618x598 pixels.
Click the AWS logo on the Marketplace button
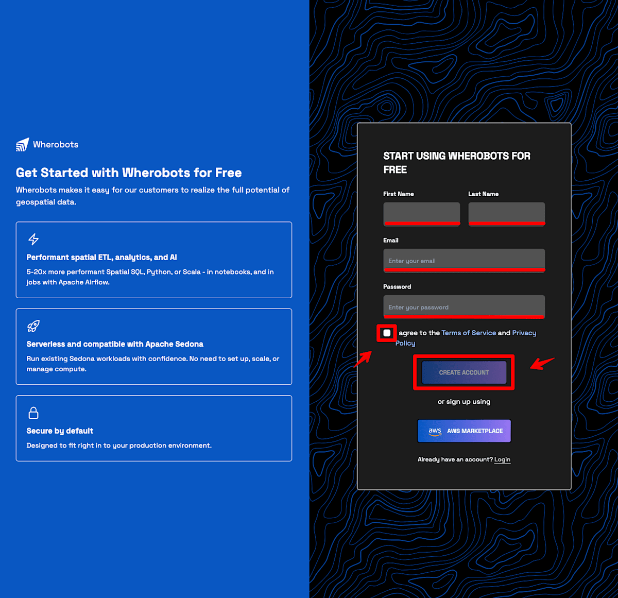pos(435,431)
